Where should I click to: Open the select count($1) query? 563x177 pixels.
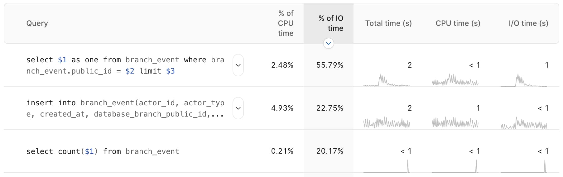pyautogui.click(x=103, y=151)
